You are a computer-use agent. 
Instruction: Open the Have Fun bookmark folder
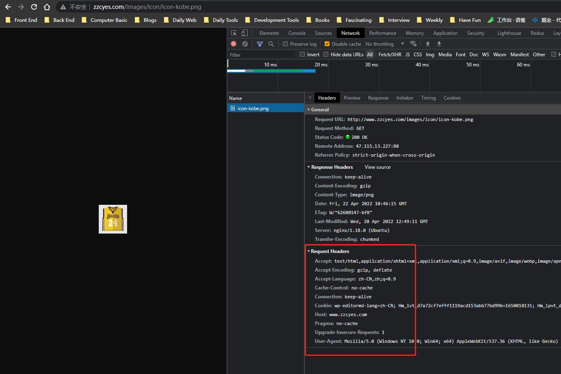[x=465, y=20]
